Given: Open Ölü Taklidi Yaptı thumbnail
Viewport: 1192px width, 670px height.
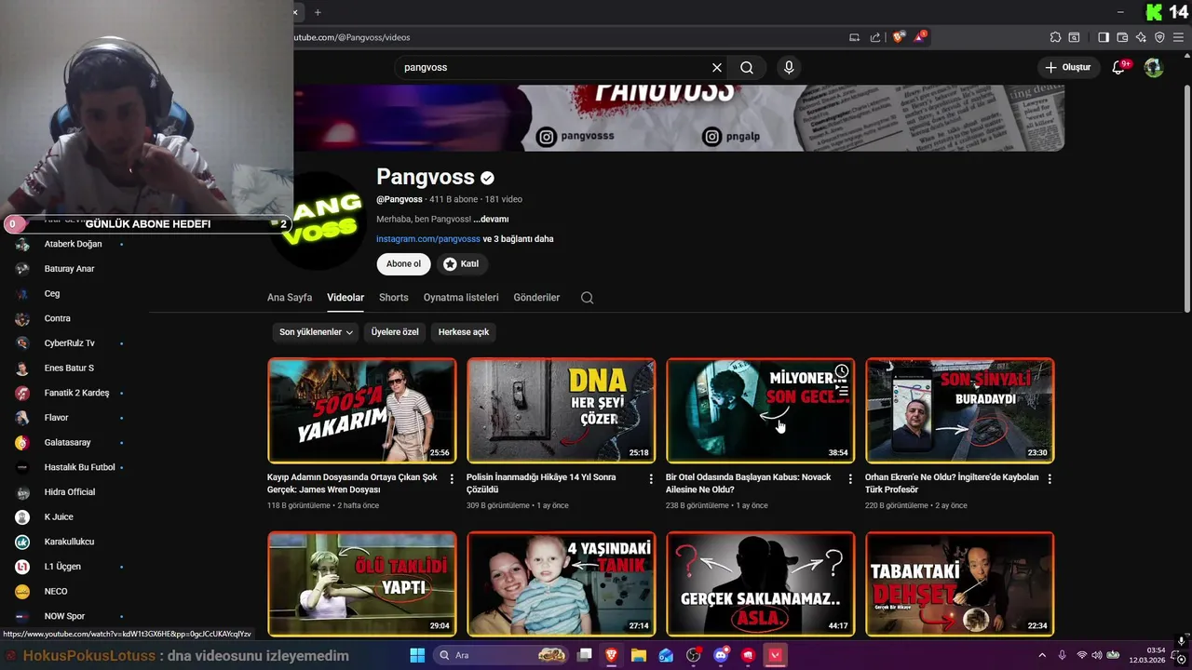Looking at the screenshot, I should coord(362,583).
